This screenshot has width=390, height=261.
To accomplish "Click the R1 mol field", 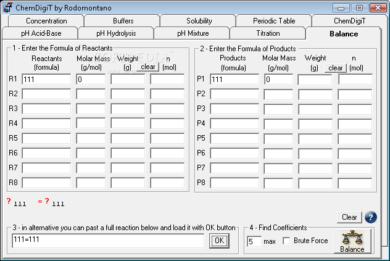I will click(x=167, y=80).
